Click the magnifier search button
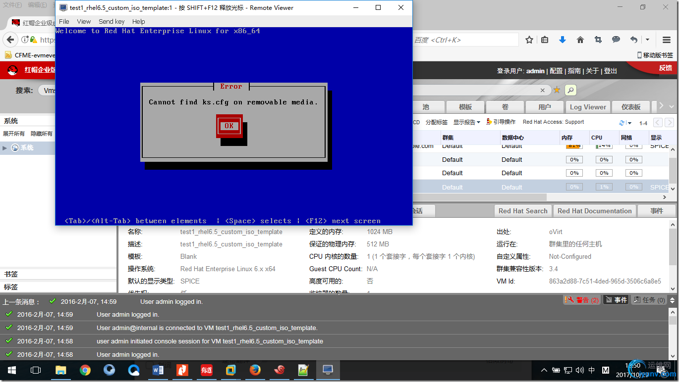Viewport: 679px width, 382px height. pos(570,90)
